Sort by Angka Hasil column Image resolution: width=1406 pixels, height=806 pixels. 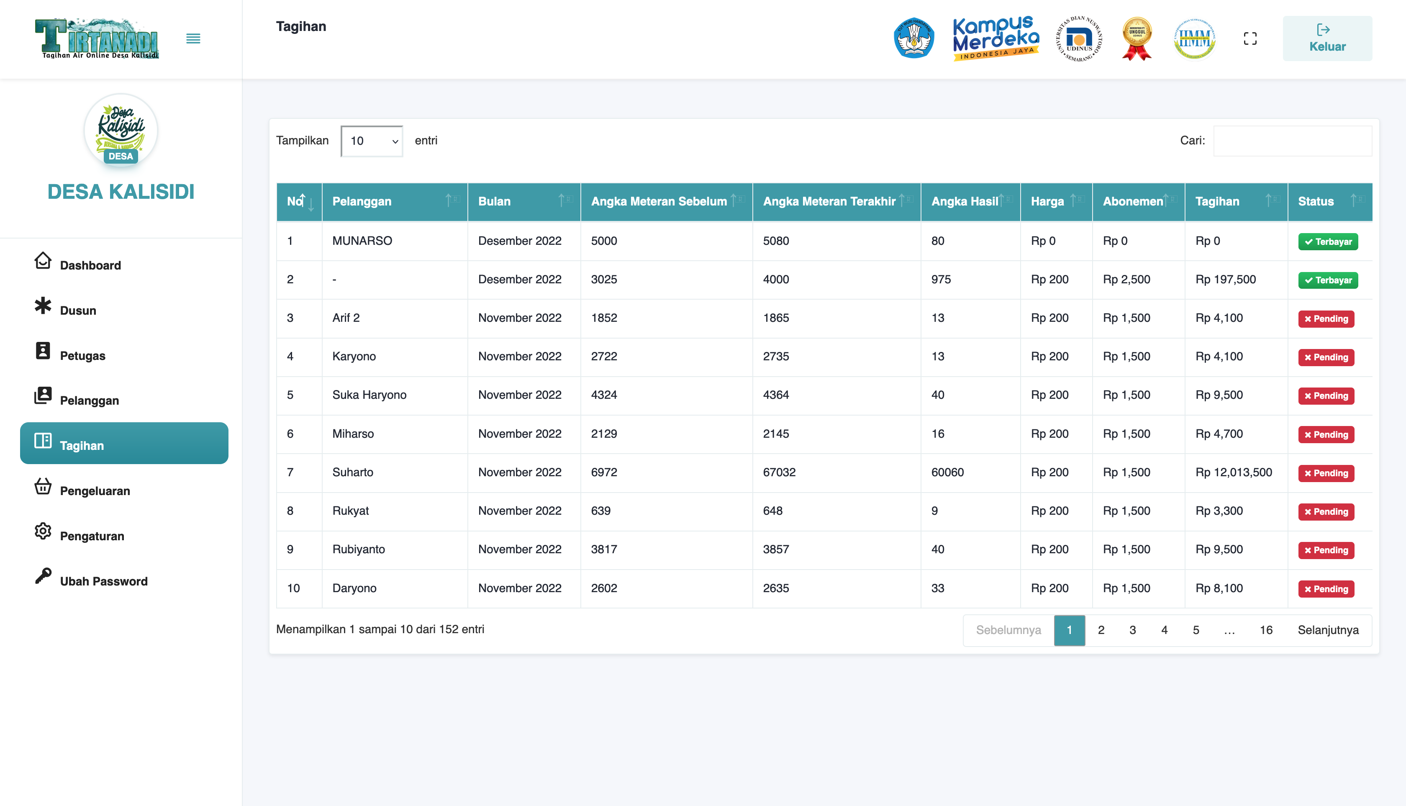970,202
